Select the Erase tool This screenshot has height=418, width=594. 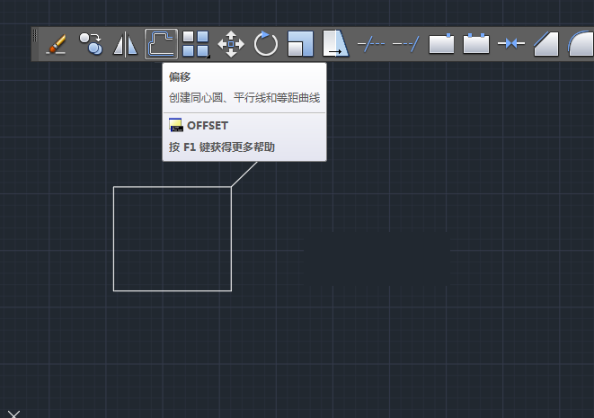click(x=57, y=43)
